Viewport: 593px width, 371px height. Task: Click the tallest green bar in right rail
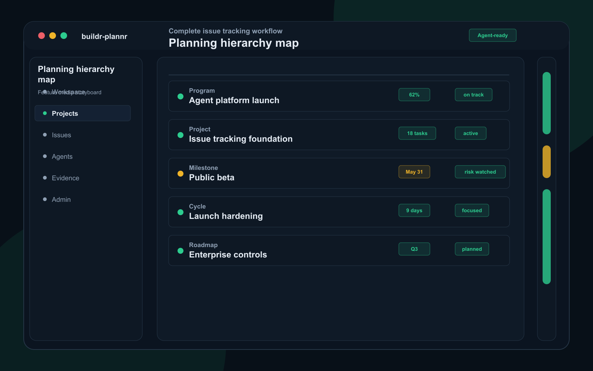point(547,237)
